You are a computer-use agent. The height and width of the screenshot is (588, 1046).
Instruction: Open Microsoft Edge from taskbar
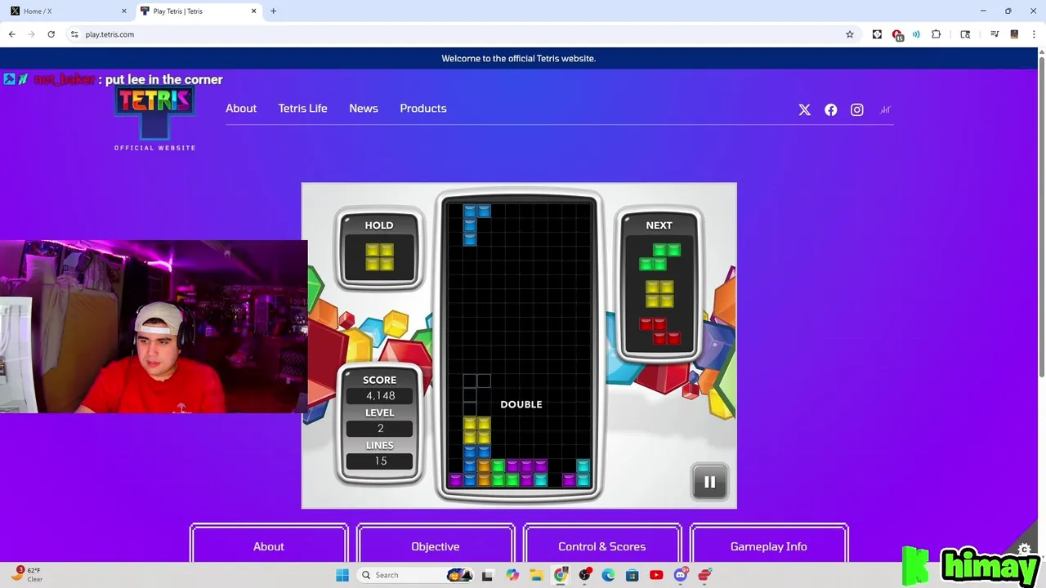608,575
